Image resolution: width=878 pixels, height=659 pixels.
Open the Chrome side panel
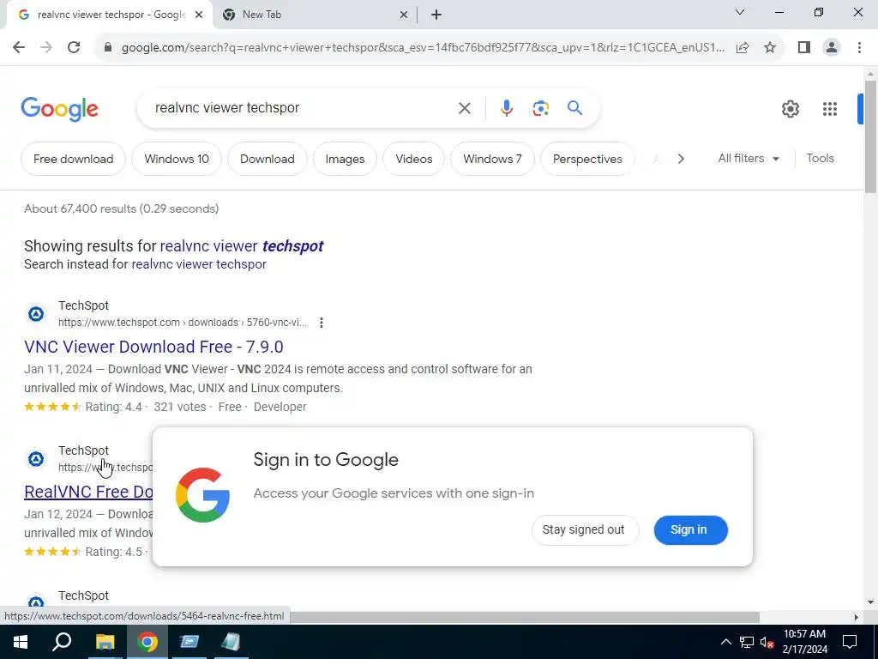(x=804, y=48)
